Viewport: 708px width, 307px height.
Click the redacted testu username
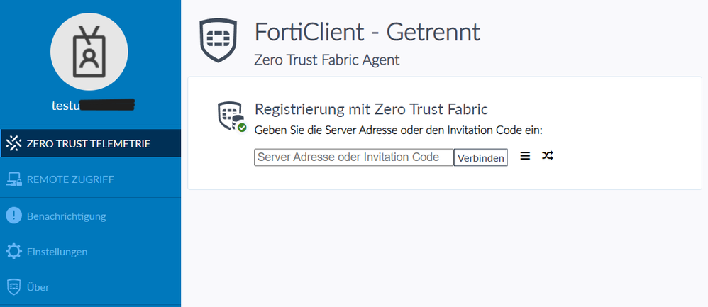pyautogui.click(x=93, y=106)
